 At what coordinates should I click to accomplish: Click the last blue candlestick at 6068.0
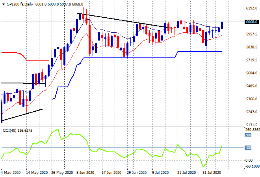point(222,26)
